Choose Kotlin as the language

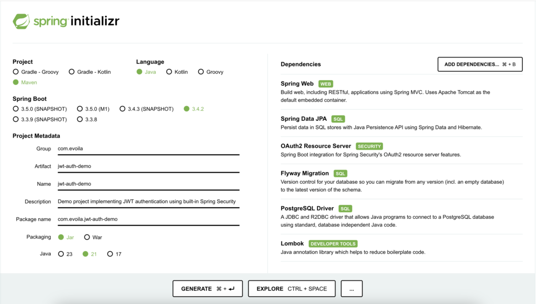[169, 72]
